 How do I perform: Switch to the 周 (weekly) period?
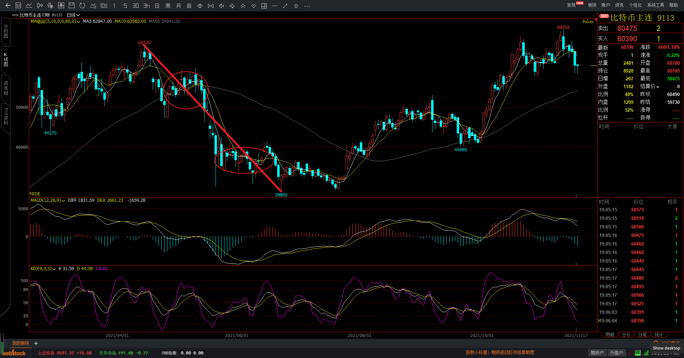(x=168, y=6)
